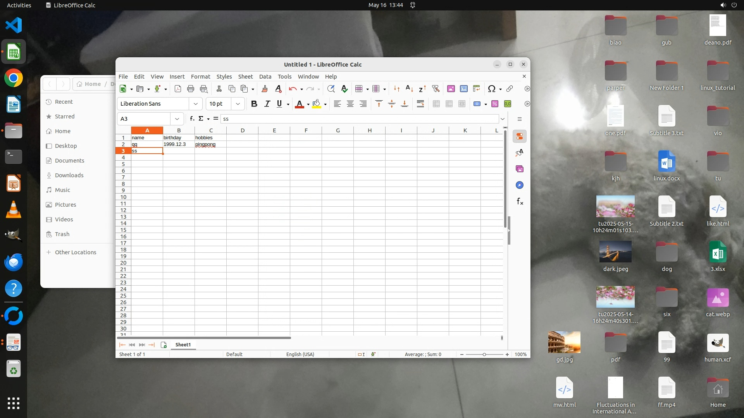Open the sidebar Navigator icon
This screenshot has height=418, width=744.
[x=520, y=185]
